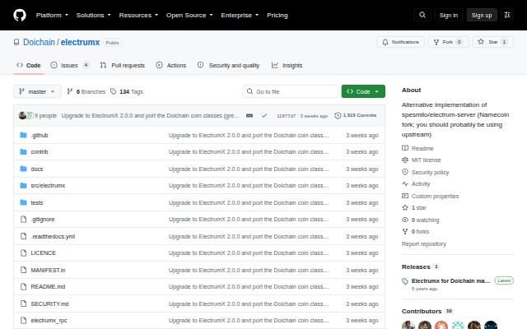The height and width of the screenshot is (329, 527).
Task: Switch to the Issues tab
Action: coord(70,65)
